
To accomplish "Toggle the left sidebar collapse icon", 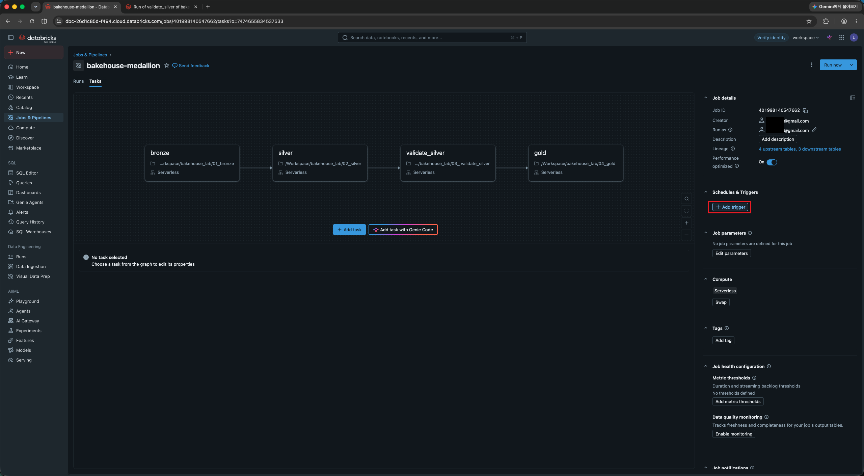I will coord(11,37).
